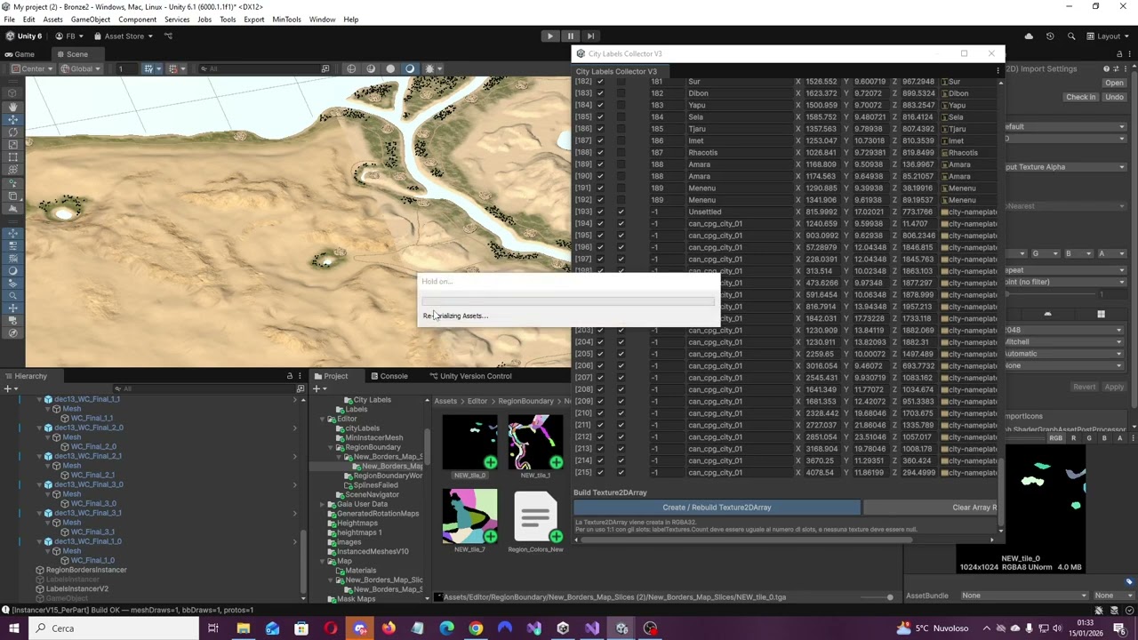1138x640 pixels.
Task: Select the Rect tool
Action: coord(12,156)
